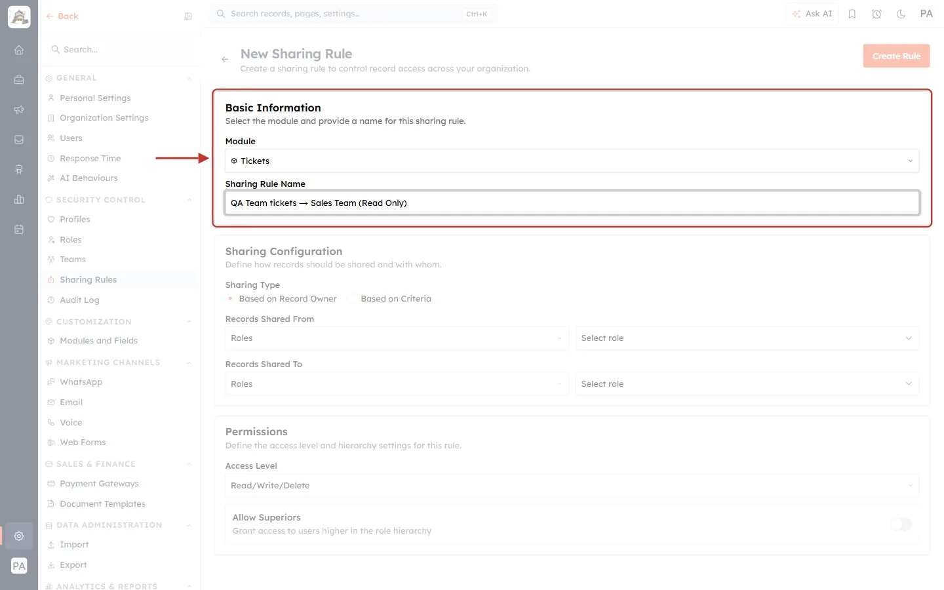Click the Create Rule button

[x=896, y=56]
